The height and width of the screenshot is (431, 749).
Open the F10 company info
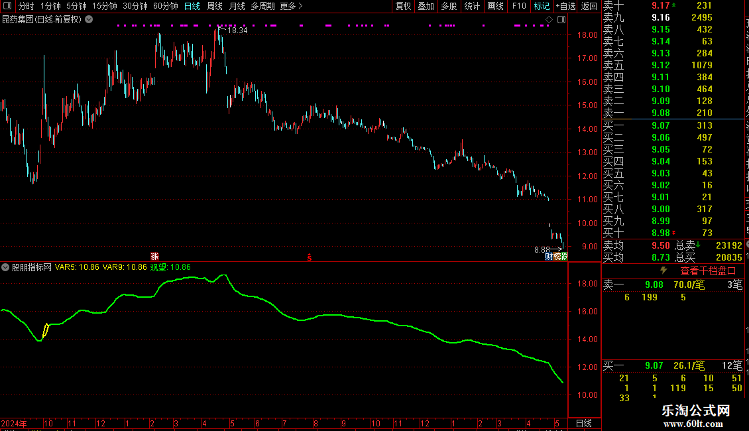click(x=519, y=6)
